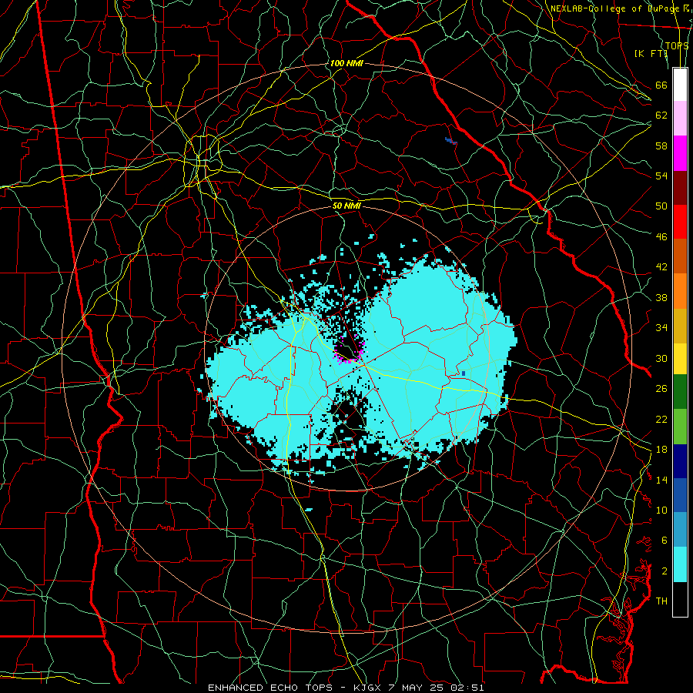Click the legend value '50'
Viewport: 693px width, 693px height.
(x=661, y=206)
